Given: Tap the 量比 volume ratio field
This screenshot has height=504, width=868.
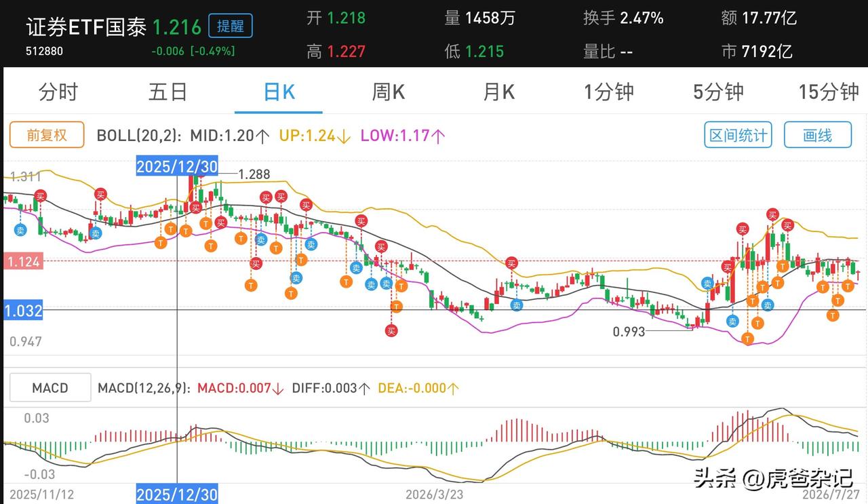Looking at the screenshot, I should click(x=608, y=51).
